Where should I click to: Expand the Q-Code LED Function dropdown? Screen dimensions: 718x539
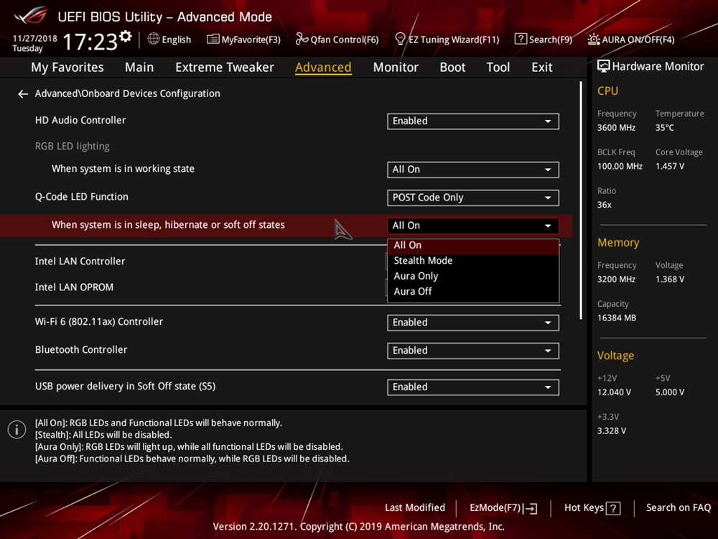473,198
